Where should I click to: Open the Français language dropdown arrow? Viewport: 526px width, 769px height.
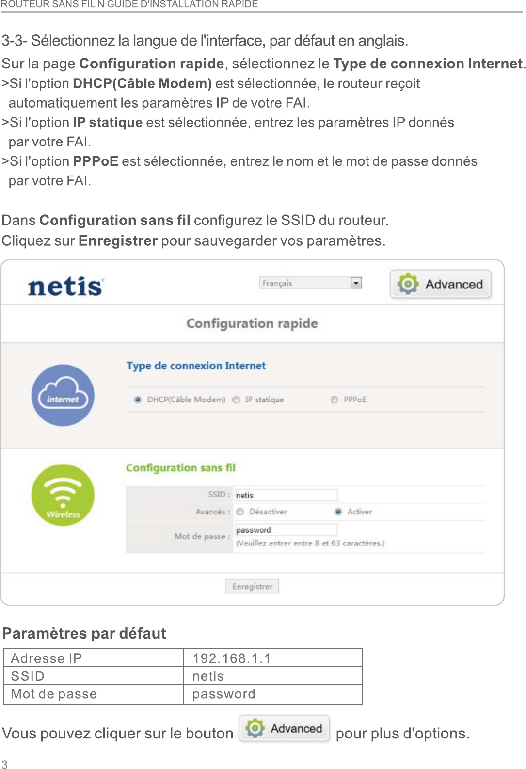coord(356,283)
